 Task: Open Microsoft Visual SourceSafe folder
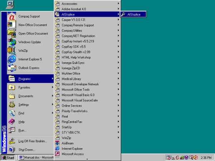(x=87, y=100)
